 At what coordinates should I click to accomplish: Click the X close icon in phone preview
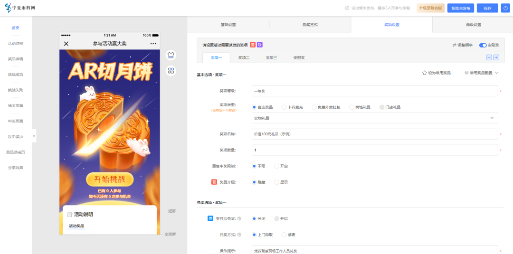click(66, 44)
